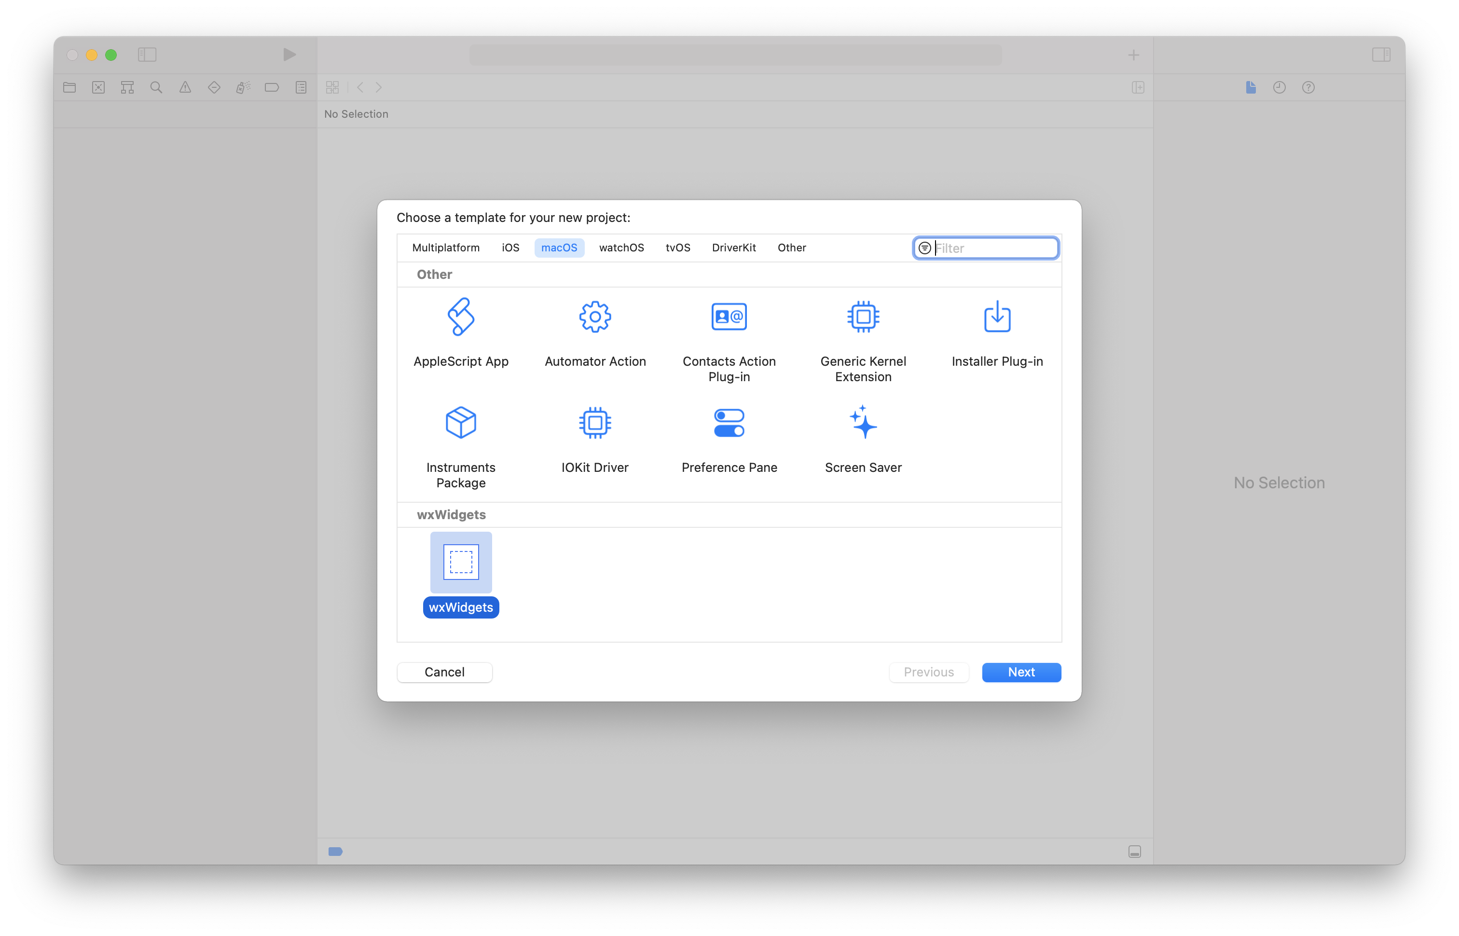
Task: Cancel the new project dialog
Action: 444,672
